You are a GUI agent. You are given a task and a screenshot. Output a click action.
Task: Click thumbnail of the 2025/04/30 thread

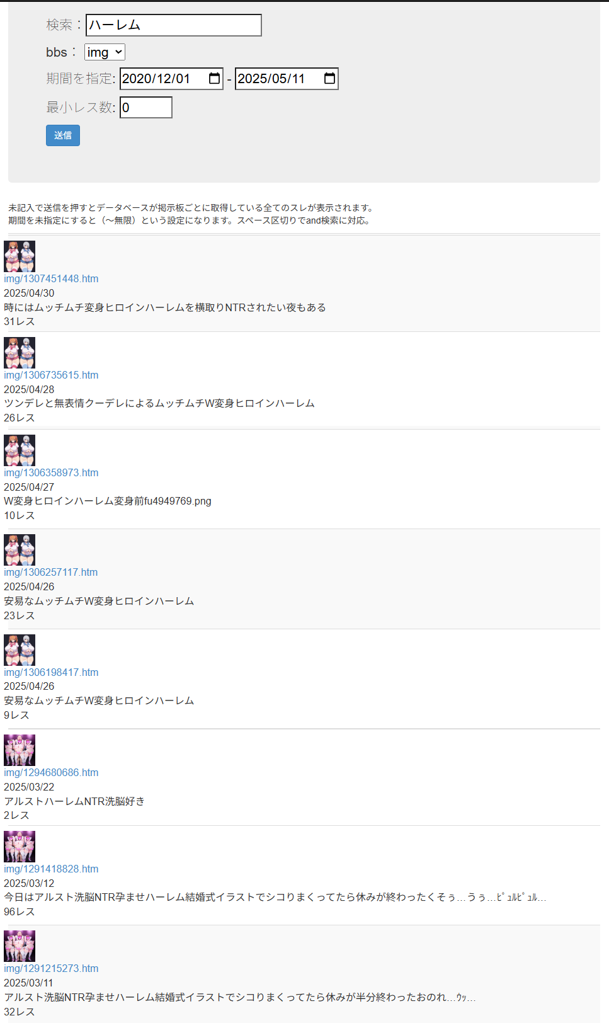tap(20, 256)
